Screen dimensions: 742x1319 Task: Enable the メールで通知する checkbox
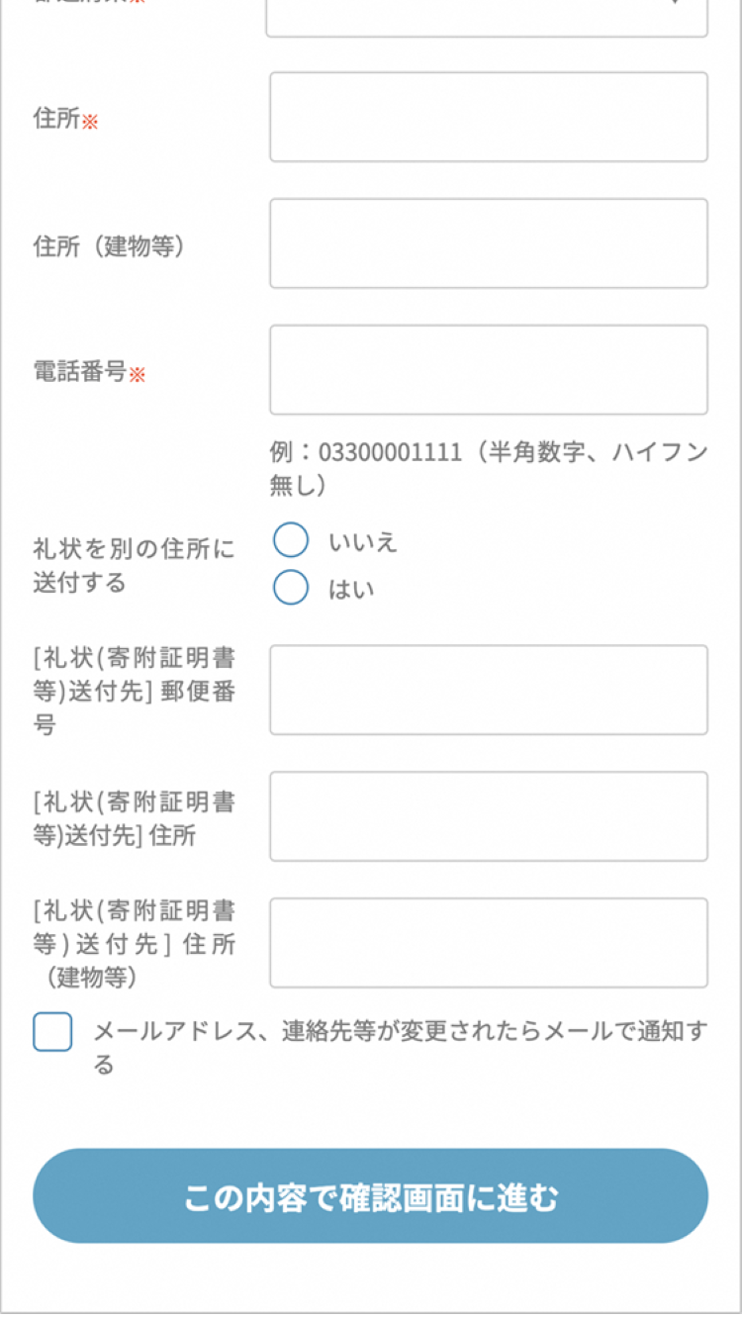coord(52,1032)
